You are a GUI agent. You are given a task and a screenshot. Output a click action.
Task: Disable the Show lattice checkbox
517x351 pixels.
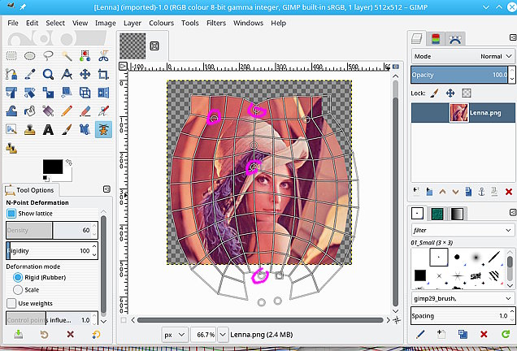11,214
